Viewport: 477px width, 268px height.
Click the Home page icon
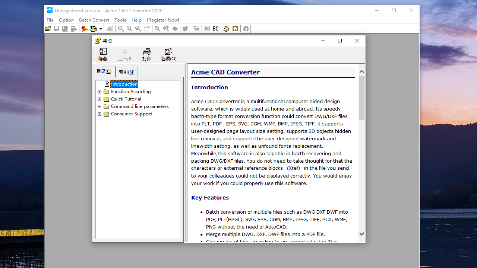point(235,29)
